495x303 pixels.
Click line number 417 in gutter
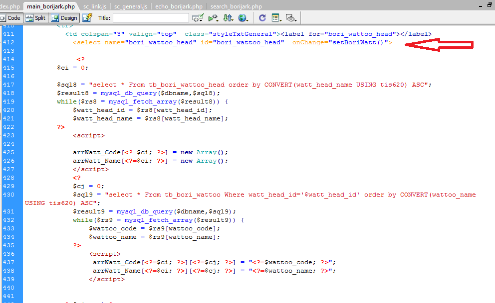coord(8,85)
